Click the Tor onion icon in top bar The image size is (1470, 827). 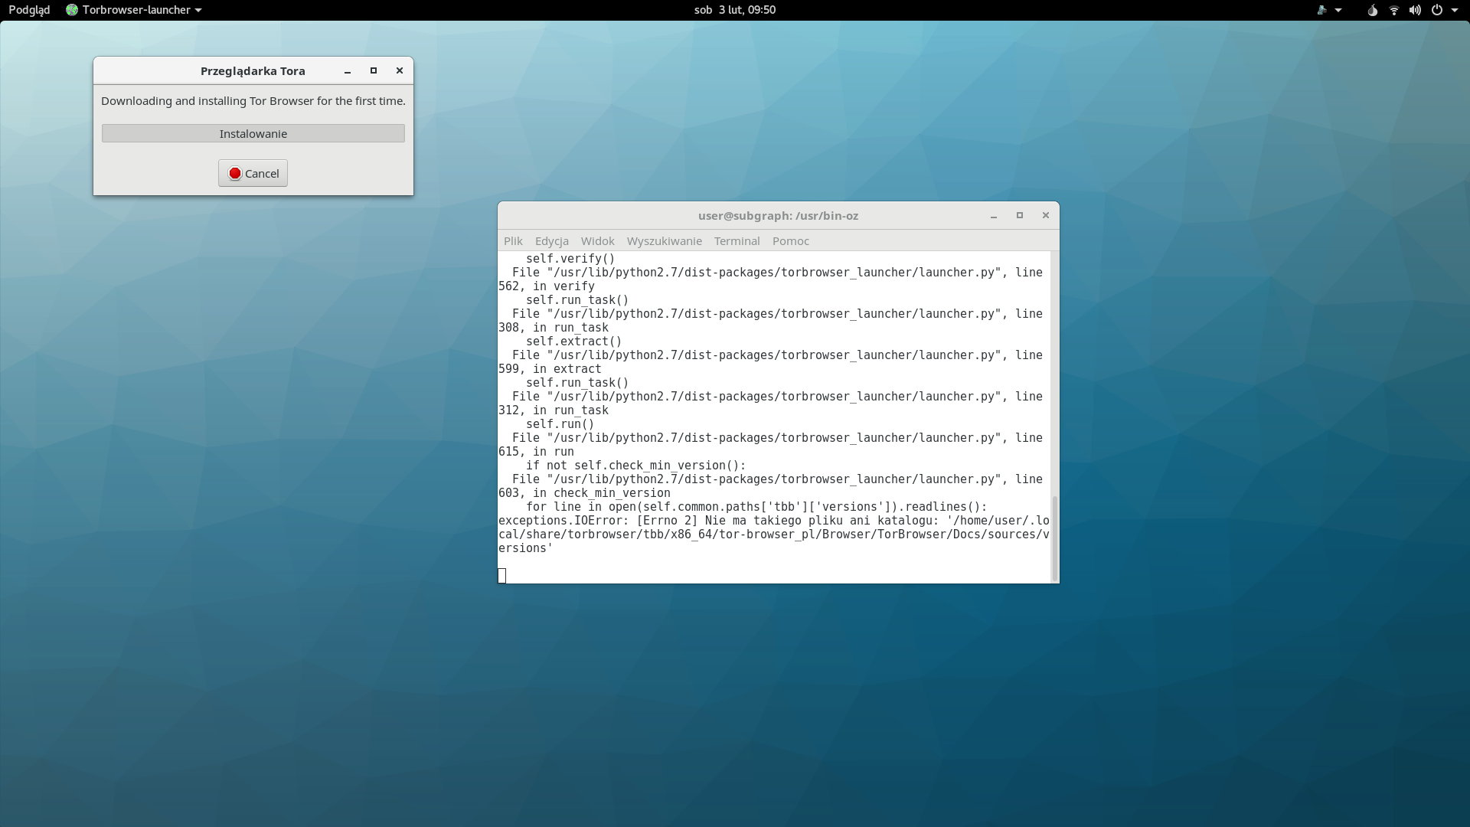click(1373, 10)
